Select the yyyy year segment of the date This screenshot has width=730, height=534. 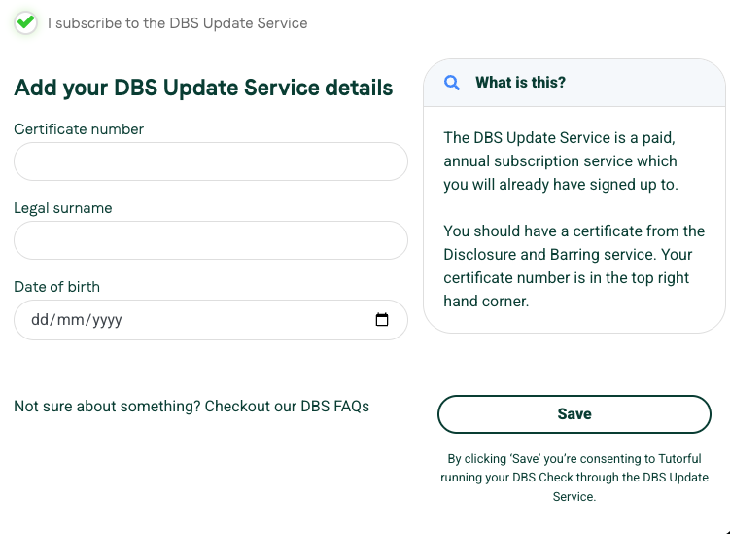pos(107,320)
